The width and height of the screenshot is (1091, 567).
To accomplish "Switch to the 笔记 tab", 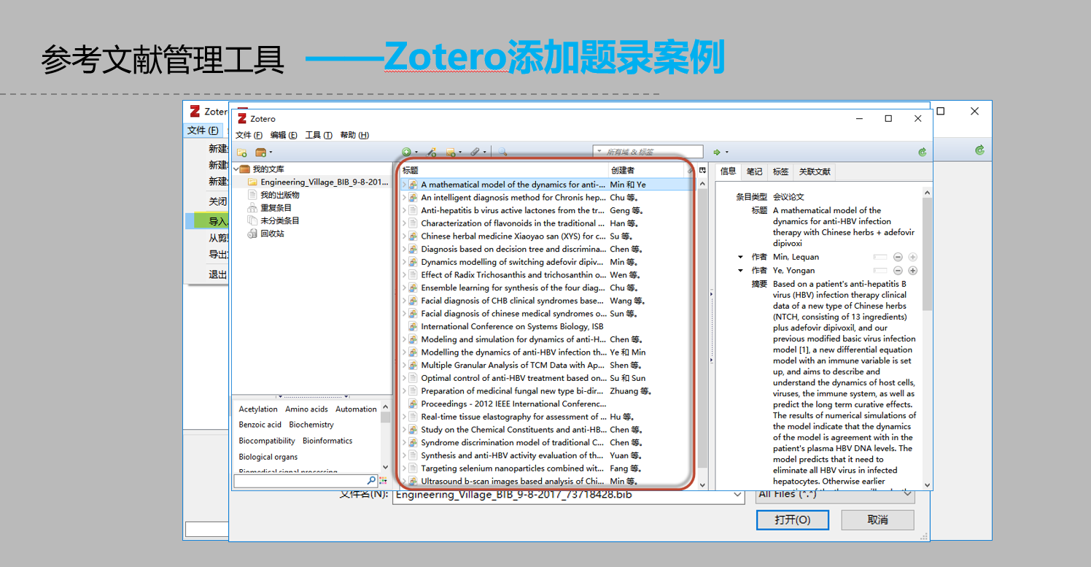I will tap(754, 171).
